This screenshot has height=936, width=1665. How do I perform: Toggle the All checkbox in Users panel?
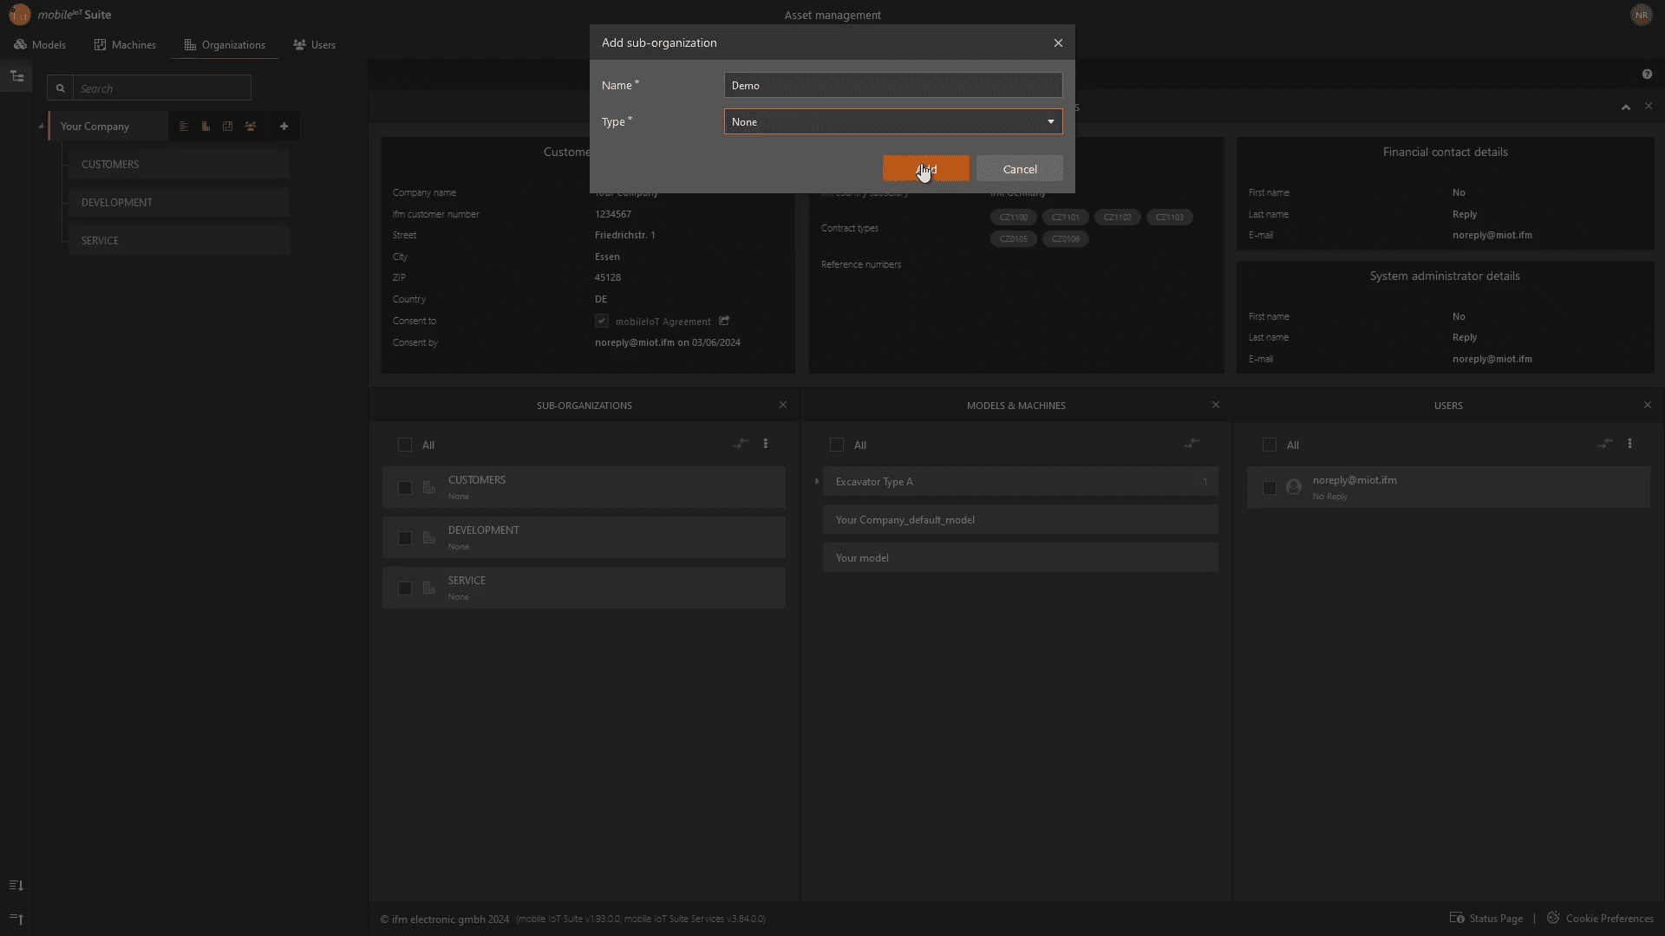[1270, 445]
